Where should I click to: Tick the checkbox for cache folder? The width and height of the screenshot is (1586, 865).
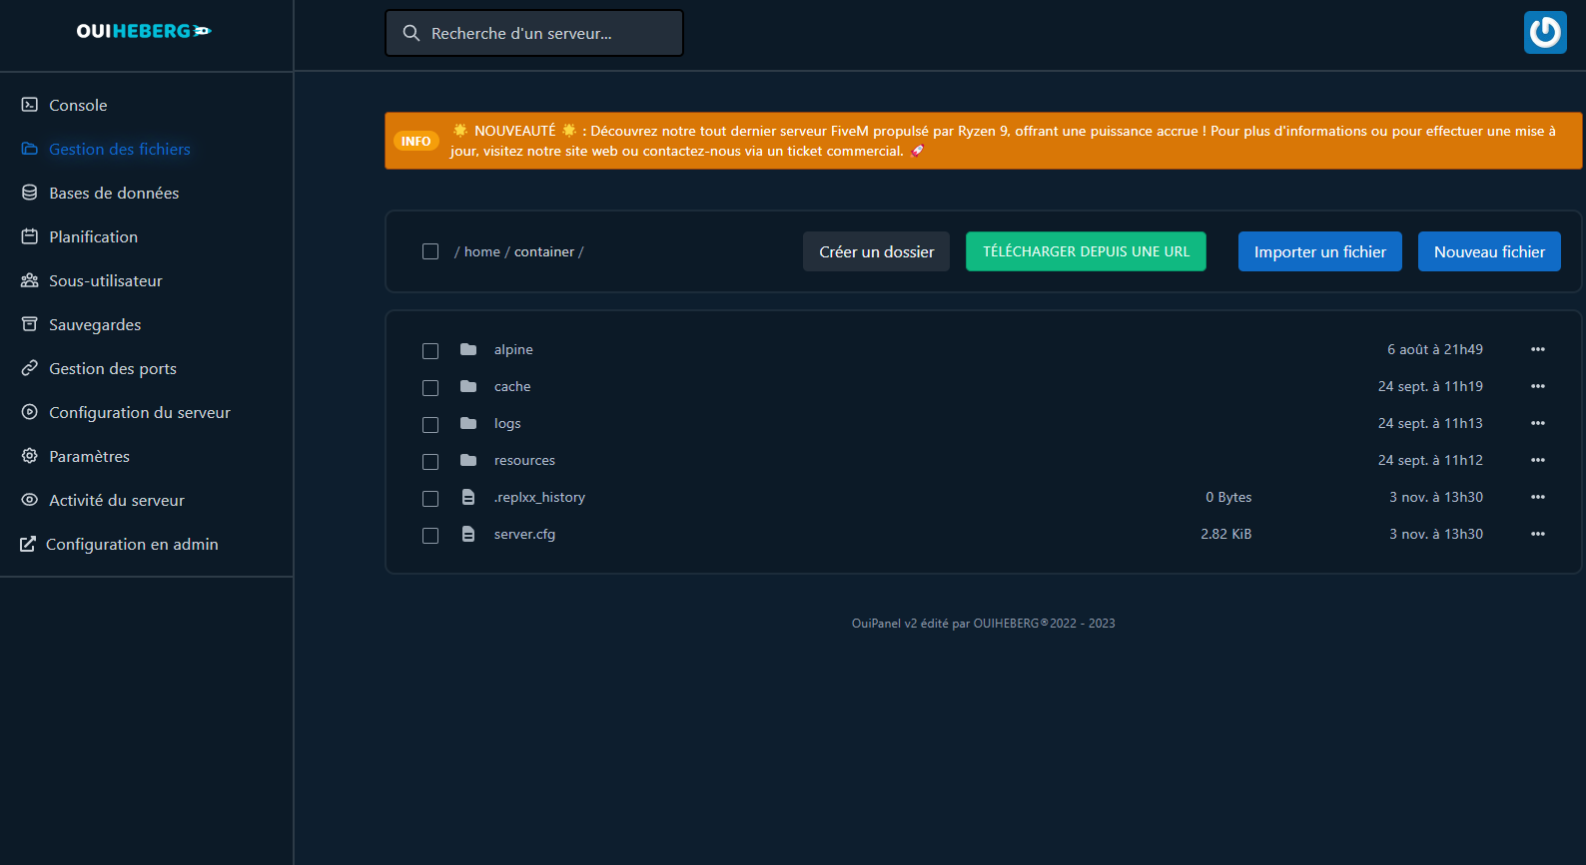(x=430, y=387)
